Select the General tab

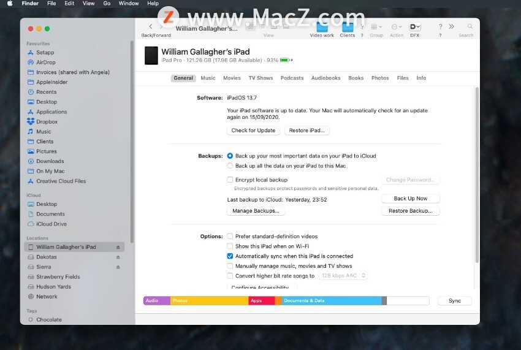pos(183,78)
